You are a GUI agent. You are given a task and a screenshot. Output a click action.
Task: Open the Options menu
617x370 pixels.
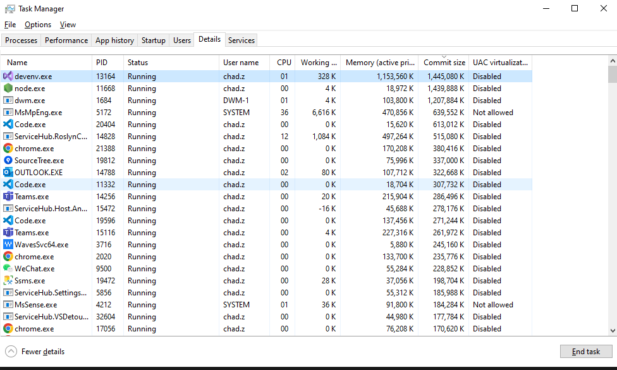[38, 25]
